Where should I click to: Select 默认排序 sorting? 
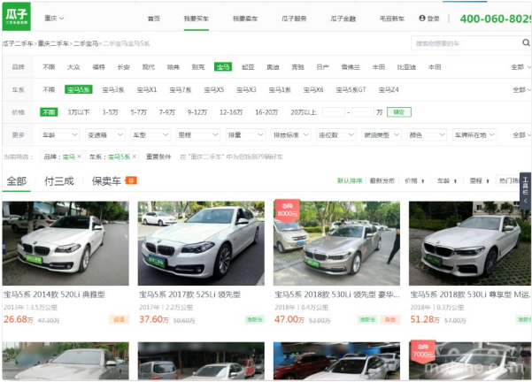tap(350, 180)
